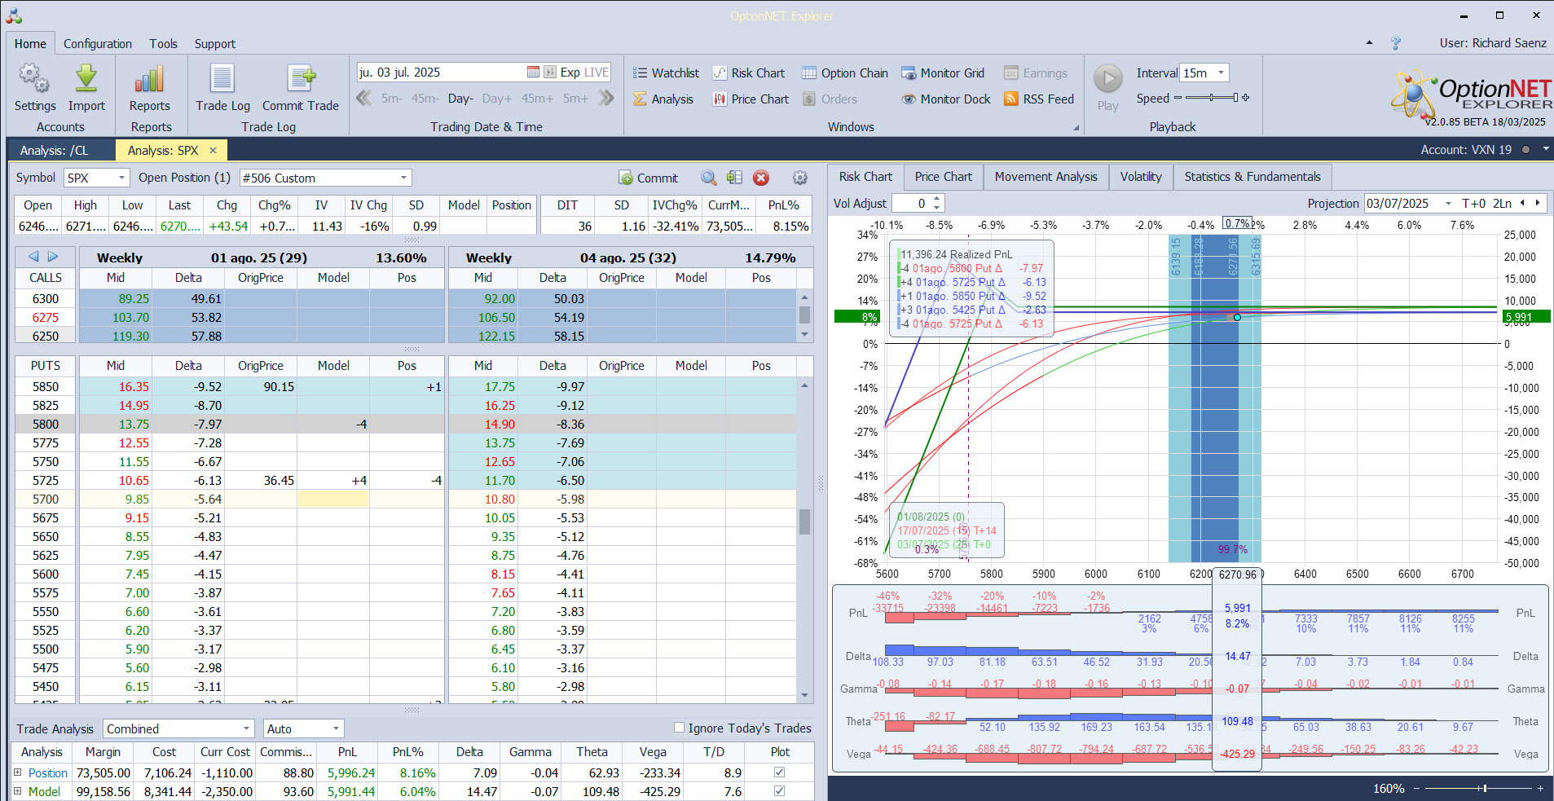Open the #506 Custom position dropdown
Screen dimensions: 1554x801
403,178
